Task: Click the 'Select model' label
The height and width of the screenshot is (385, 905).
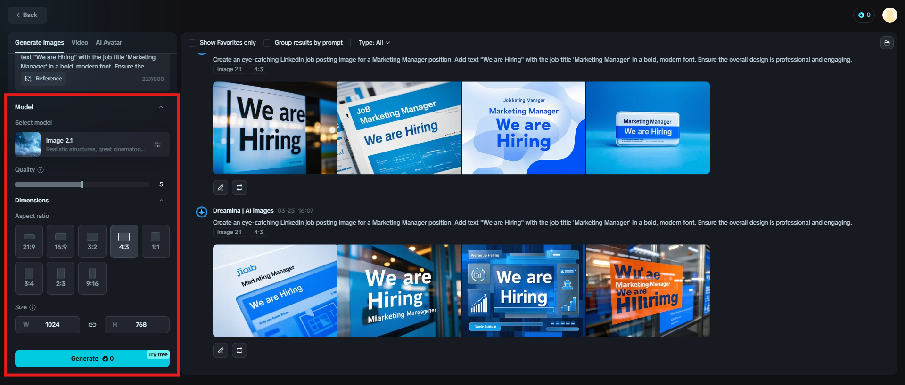Action: [x=33, y=123]
